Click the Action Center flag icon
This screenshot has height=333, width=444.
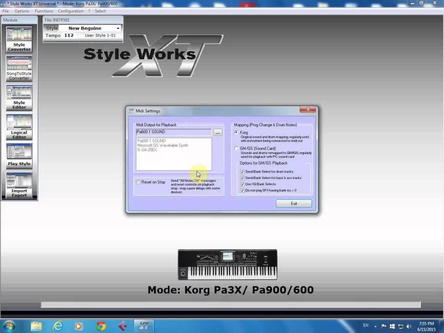point(384,326)
